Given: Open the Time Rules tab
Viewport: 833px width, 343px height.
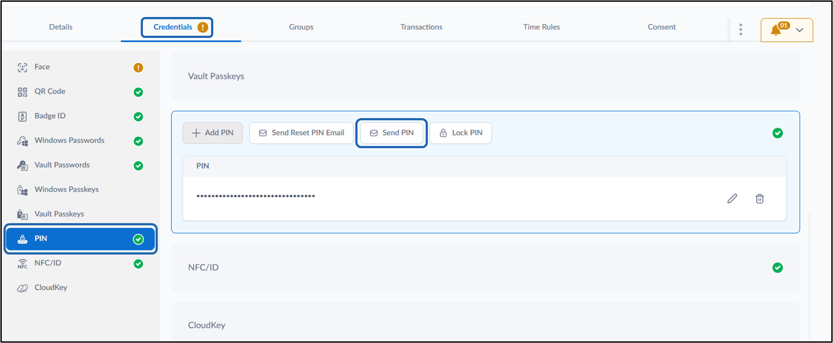Looking at the screenshot, I should tap(541, 27).
